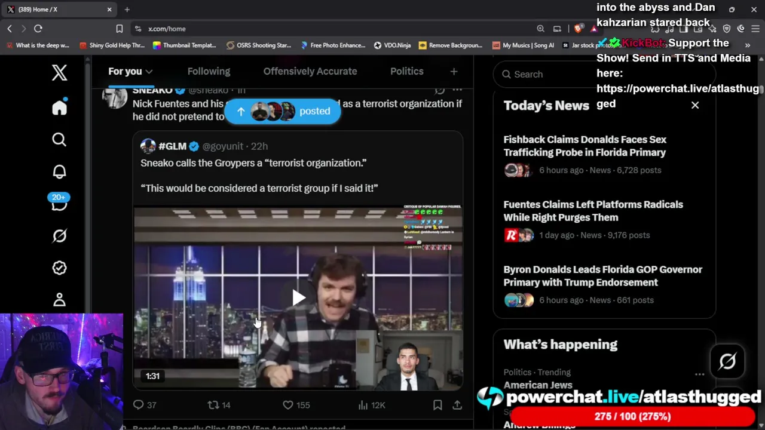Open the floating Grok button

(x=727, y=361)
